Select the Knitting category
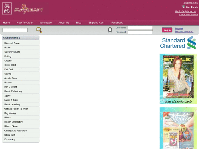This screenshot has width=199, height=149. click(x=21, y=56)
